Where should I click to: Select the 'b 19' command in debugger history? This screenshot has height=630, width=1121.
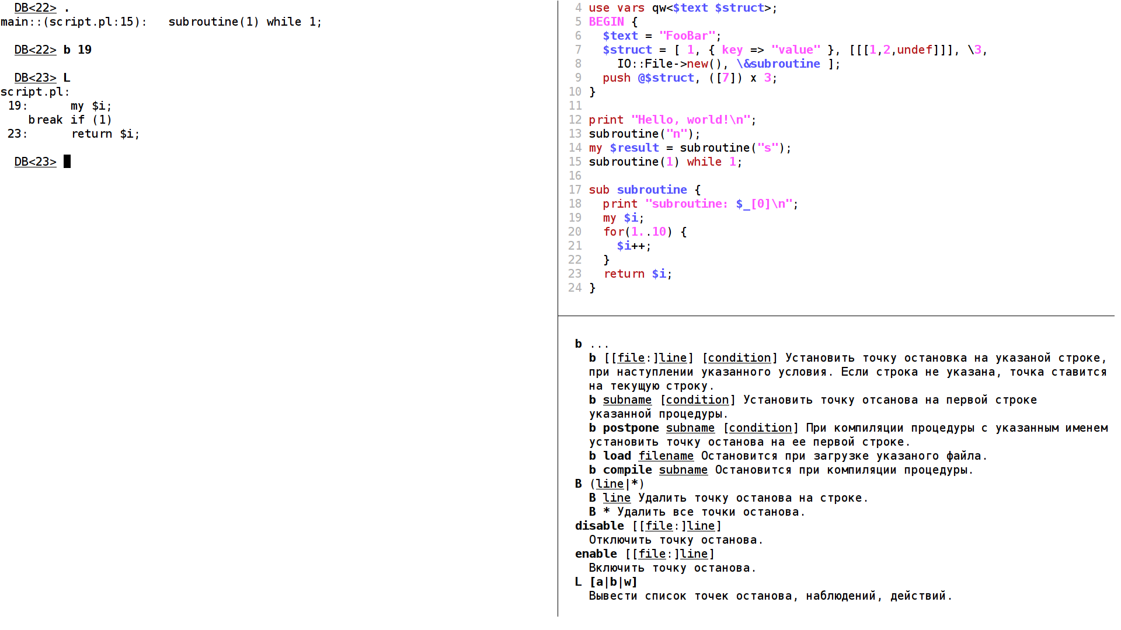(78, 50)
